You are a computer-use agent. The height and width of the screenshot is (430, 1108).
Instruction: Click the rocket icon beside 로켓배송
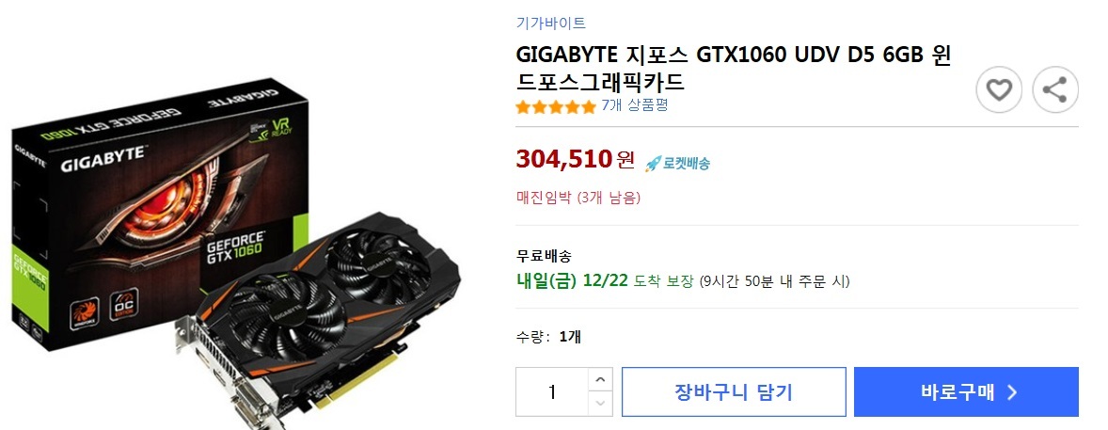click(652, 164)
